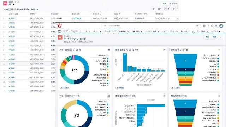Open the All list view picker in list window
This screenshot has width=226, height=127.
(12, 5)
